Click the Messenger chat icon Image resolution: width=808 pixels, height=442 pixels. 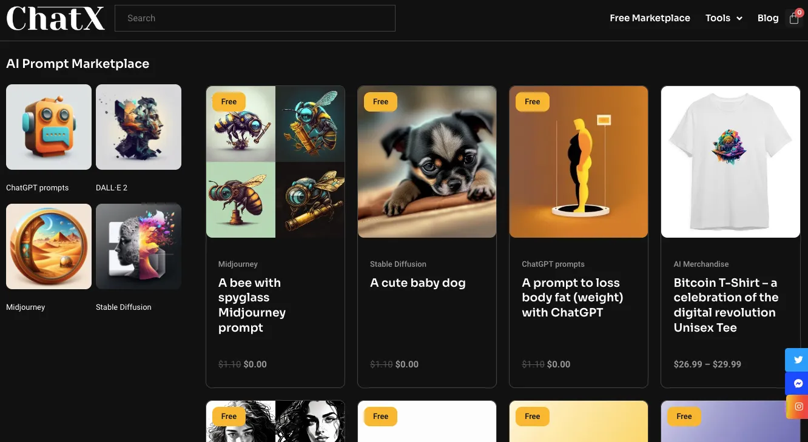(x=798, y=383)
